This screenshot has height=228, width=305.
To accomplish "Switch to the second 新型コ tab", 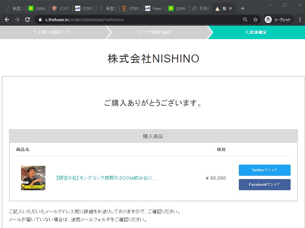I will point(107,8).
